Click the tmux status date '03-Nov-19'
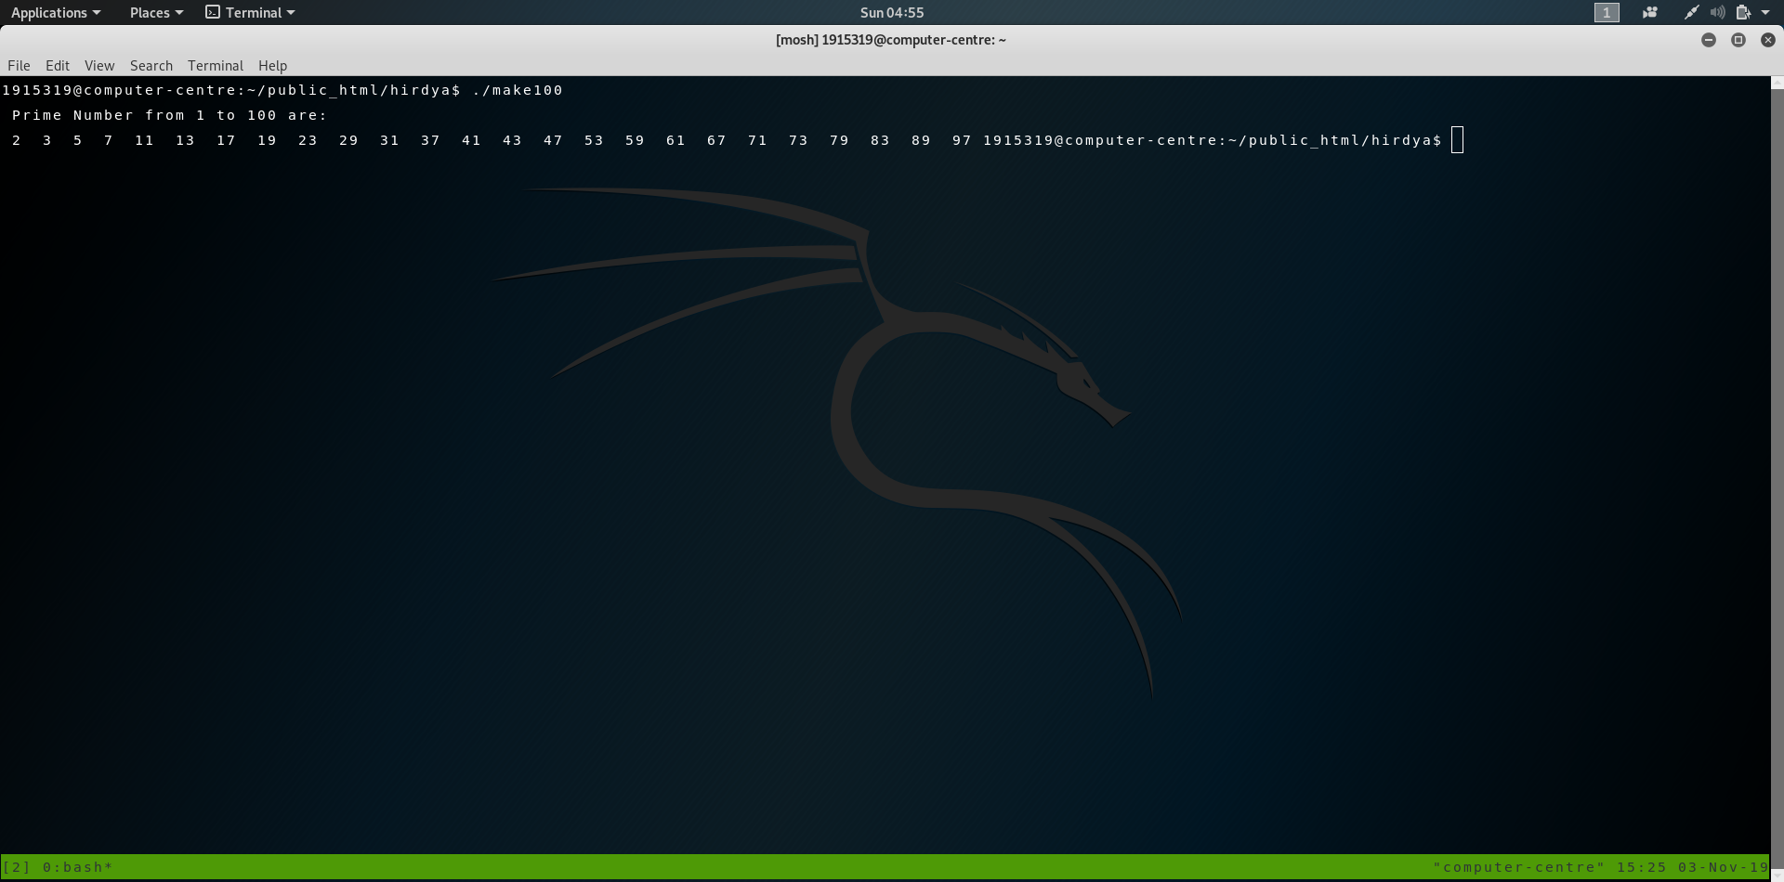This screenshot has height=882, width=1784. tap(1724, 867)
